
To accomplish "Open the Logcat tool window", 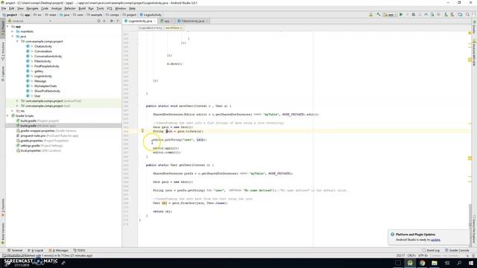I will [36, 250].
